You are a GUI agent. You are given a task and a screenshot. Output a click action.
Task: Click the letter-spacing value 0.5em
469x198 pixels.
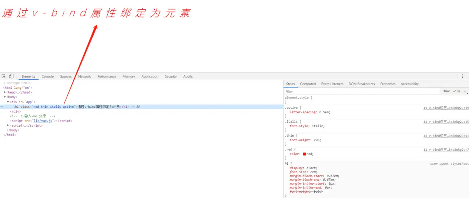tap(324, 112)
